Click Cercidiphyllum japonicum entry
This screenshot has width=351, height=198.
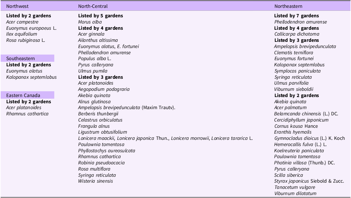[x=301, y=120]
